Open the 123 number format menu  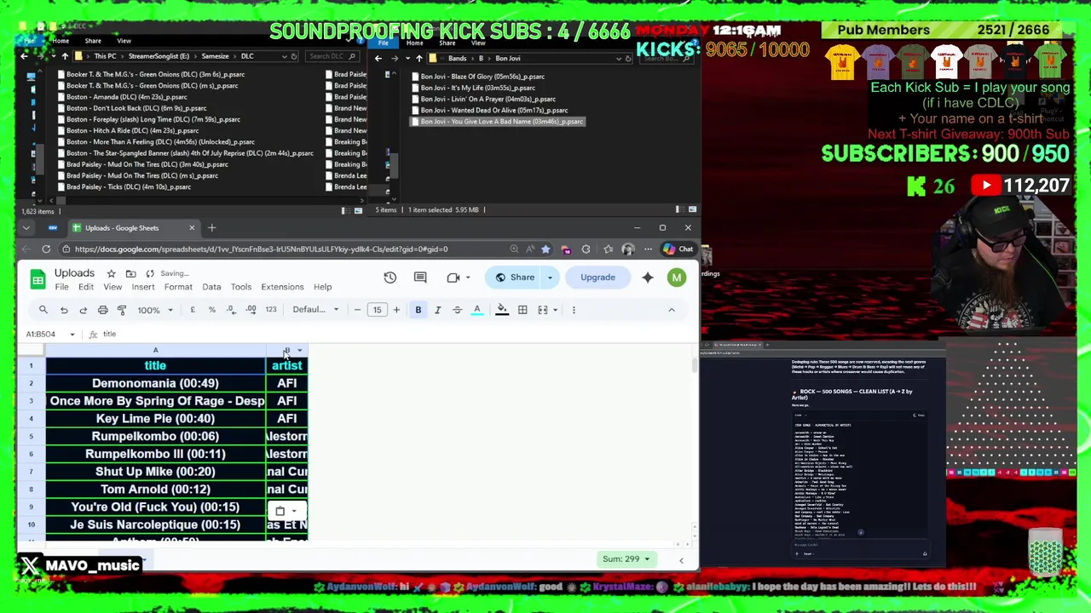[271, 310]
